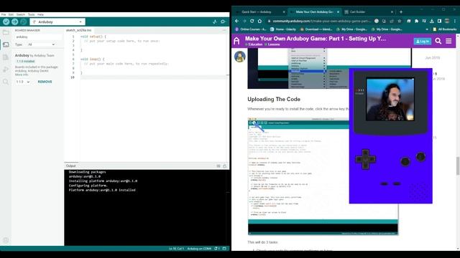Select the Make Your Own Arduboy Game tab
The image size is (460, 258).
314,12
